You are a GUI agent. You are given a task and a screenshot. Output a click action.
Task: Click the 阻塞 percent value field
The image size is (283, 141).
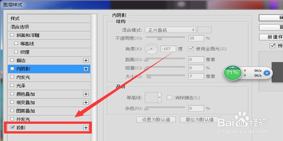[196, 68]
